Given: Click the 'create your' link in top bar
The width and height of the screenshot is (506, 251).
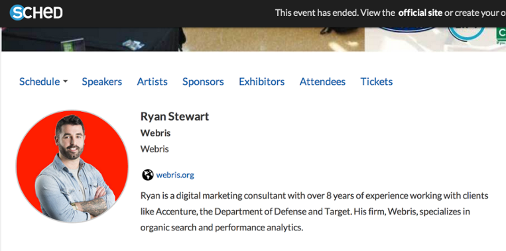Looking at the screenshot, I should click(x=479, y=13).
